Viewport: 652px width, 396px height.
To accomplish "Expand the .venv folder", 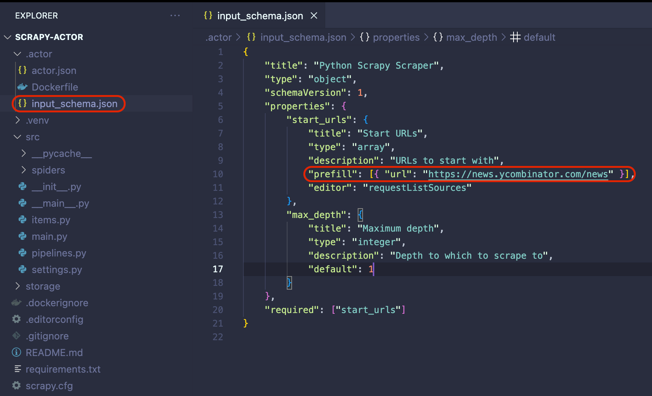I will pyautogui.click(x=17, y=120).
